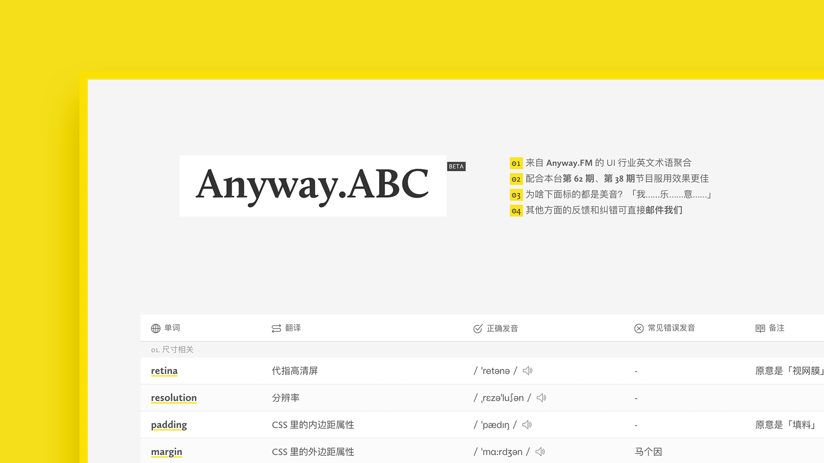Screen dimensions: 824x463
Task: Click the 邮件我们 email link
Action: [x=664, y=210]
